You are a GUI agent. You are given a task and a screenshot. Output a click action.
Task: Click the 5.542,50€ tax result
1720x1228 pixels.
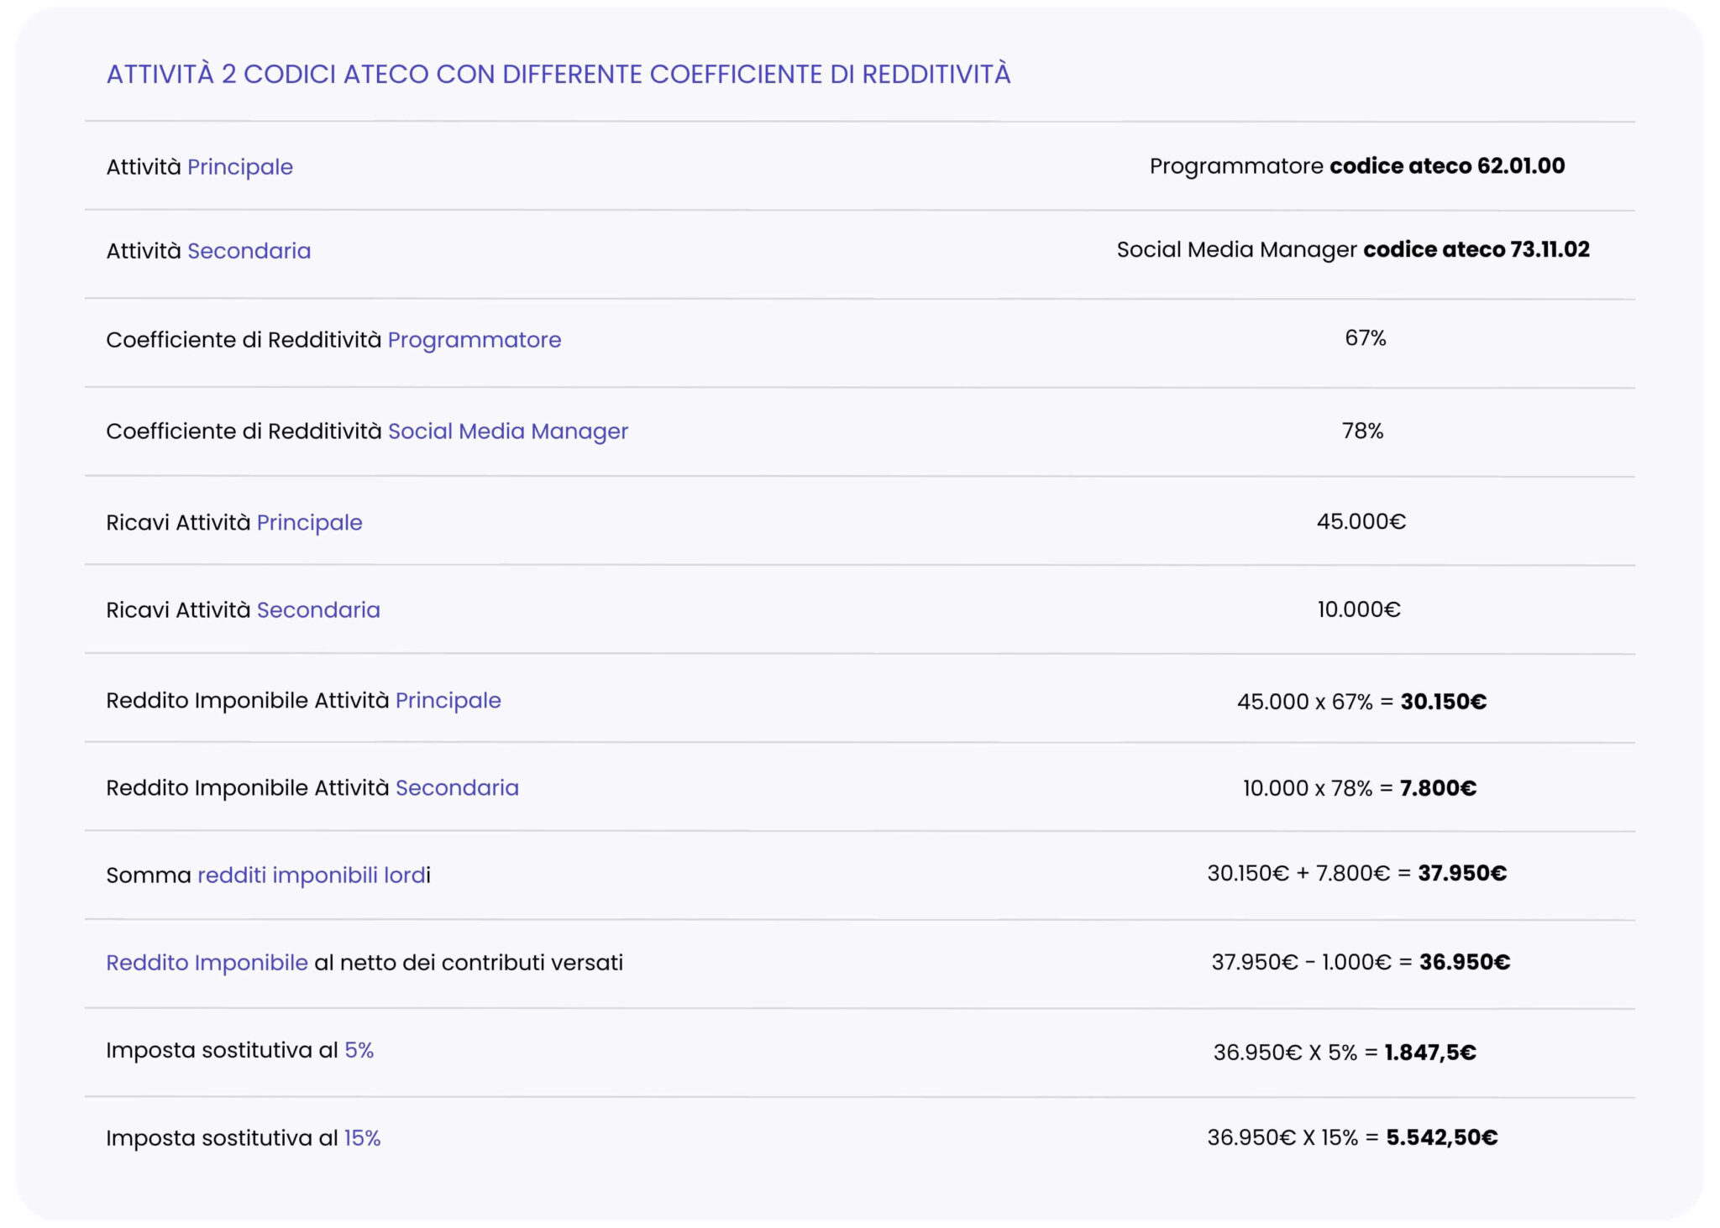click(1442, 1137)
